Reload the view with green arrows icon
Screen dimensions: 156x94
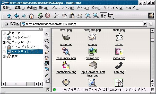click(40, 16)
